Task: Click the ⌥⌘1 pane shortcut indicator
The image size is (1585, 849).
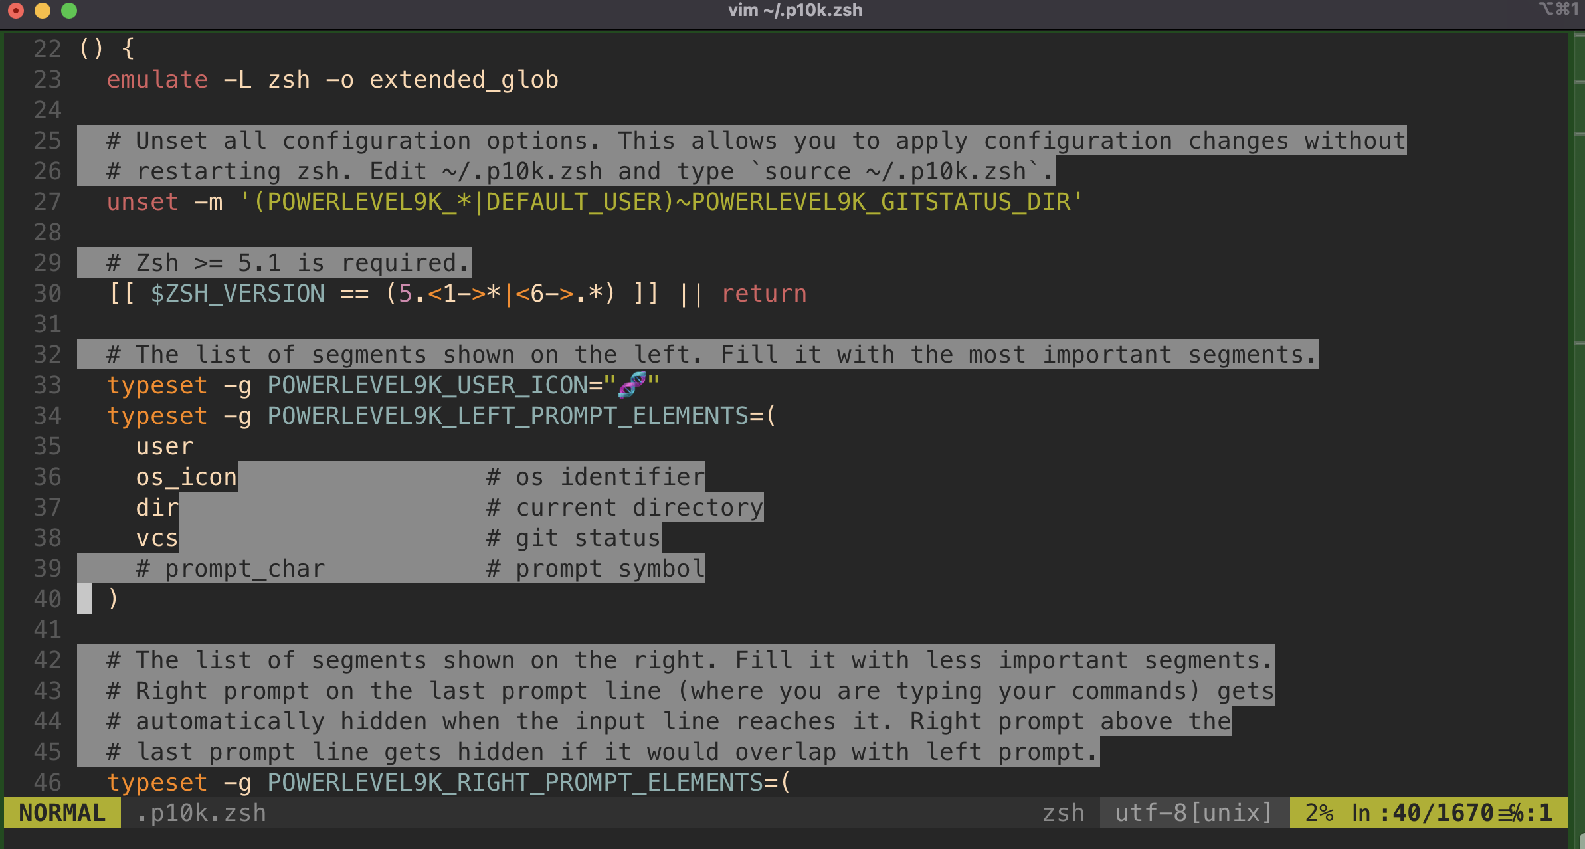Action: (x=1558, y=9)
